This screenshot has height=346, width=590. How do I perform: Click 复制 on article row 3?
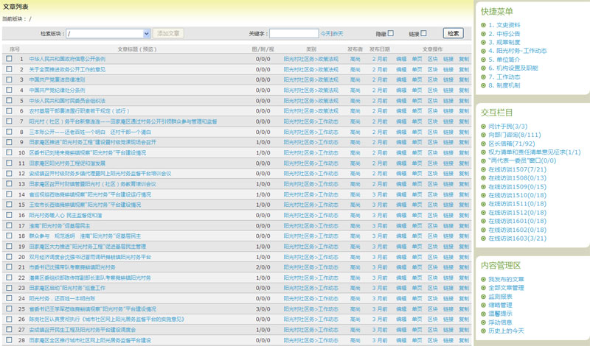[463, 79]
